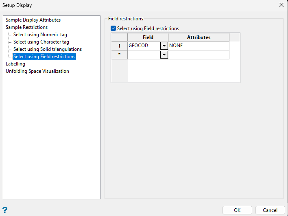Screen dimensions: 288x216
Task: Click the NONE attributes cell
Action: [x=199, y=46]
